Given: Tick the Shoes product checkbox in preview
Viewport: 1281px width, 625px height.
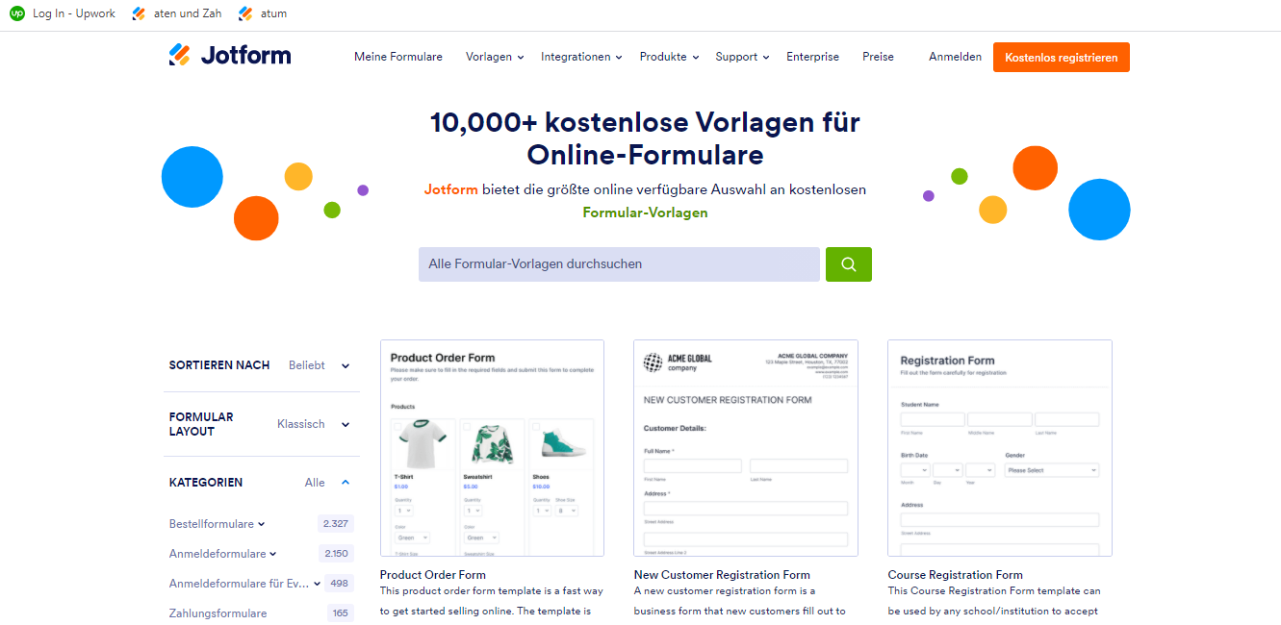Looking at the screenshot, I should point(536,425).
